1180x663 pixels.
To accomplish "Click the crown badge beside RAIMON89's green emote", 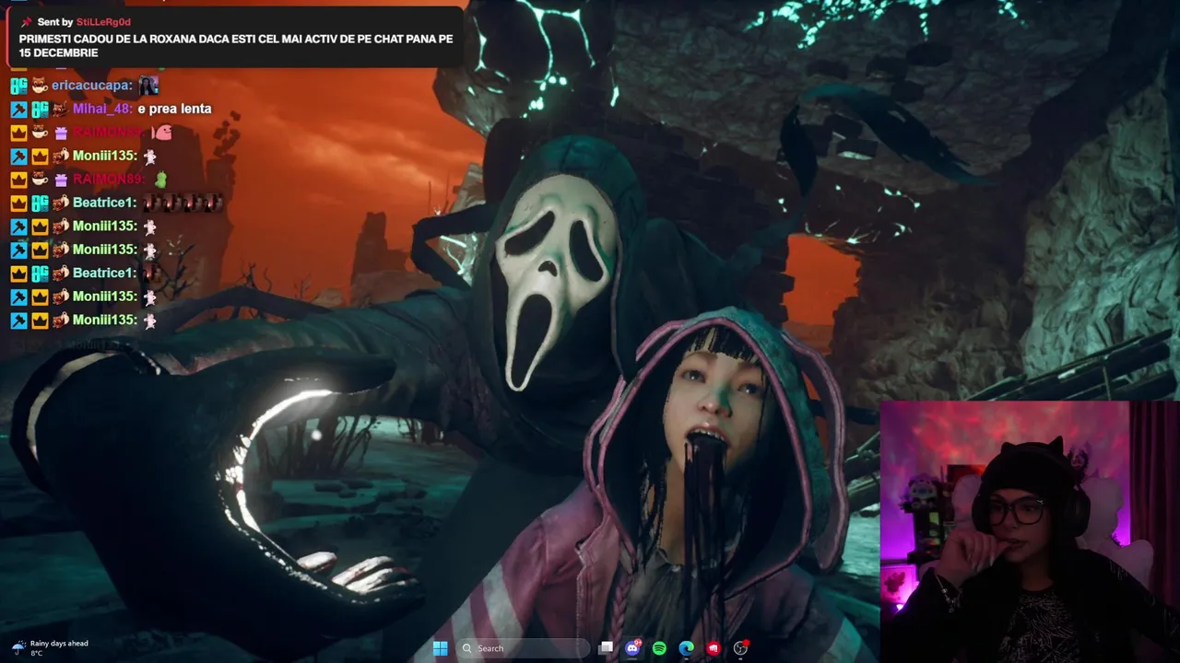I will pos(18,179).
